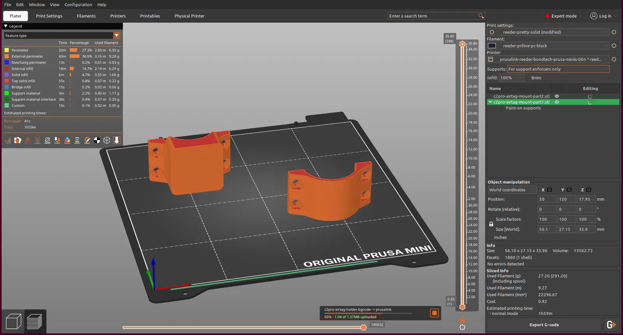Screen dimensions: 623x335
Task: Click the Export G-code button
Action: [x=544, y=325]
